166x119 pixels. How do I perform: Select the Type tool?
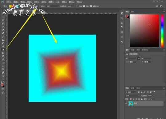[3, 63]
